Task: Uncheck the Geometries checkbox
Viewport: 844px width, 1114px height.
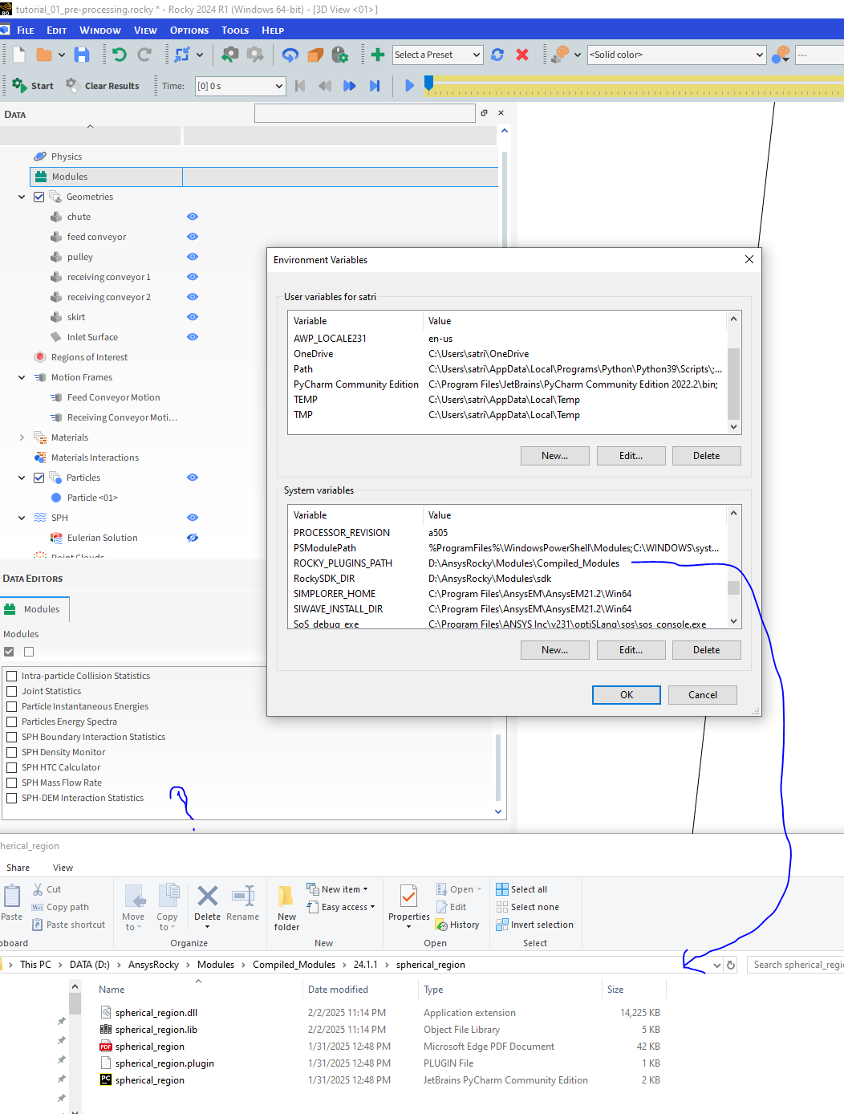Action: pyautogui.click(x=39, y=197)
